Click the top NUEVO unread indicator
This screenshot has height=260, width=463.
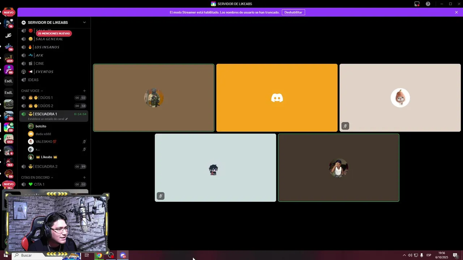click(x=9, y=13)
